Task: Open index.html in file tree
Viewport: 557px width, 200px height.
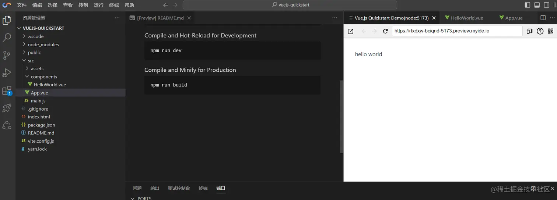Action: point(70,117)
